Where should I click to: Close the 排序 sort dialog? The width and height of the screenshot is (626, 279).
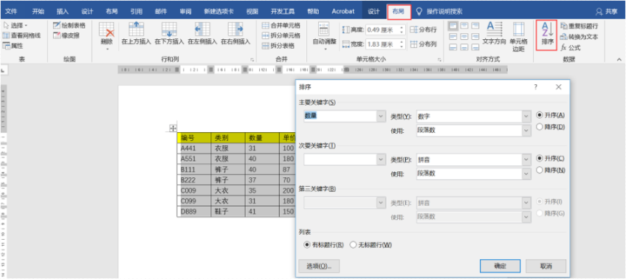(559, 86)
